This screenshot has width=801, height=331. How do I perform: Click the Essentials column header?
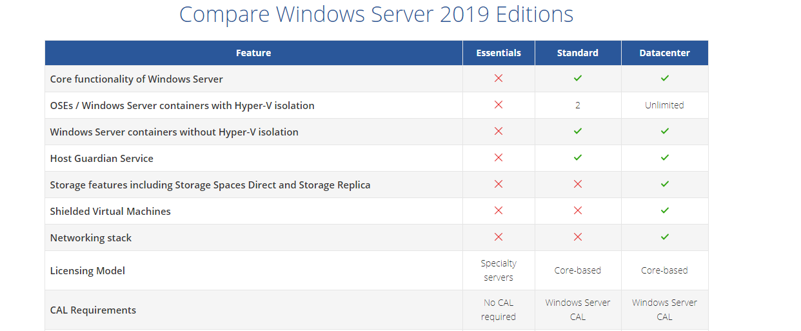(x=499, y=53)
